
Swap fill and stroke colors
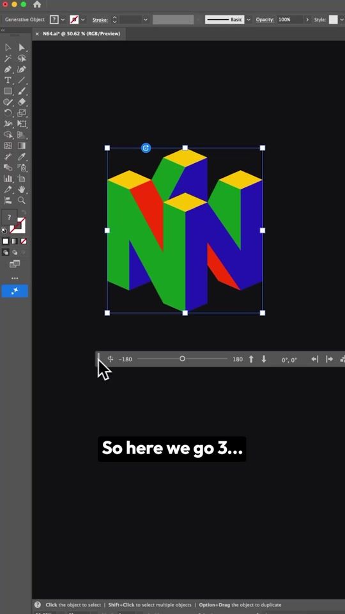tap(23, 214)
